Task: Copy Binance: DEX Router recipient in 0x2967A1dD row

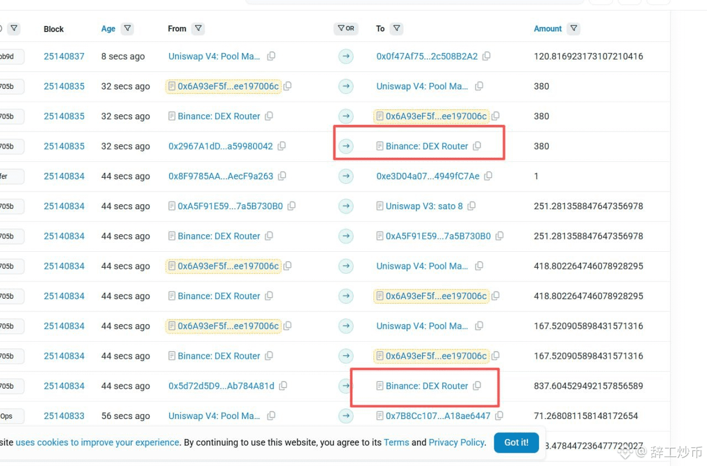Action: pos(477,146)
